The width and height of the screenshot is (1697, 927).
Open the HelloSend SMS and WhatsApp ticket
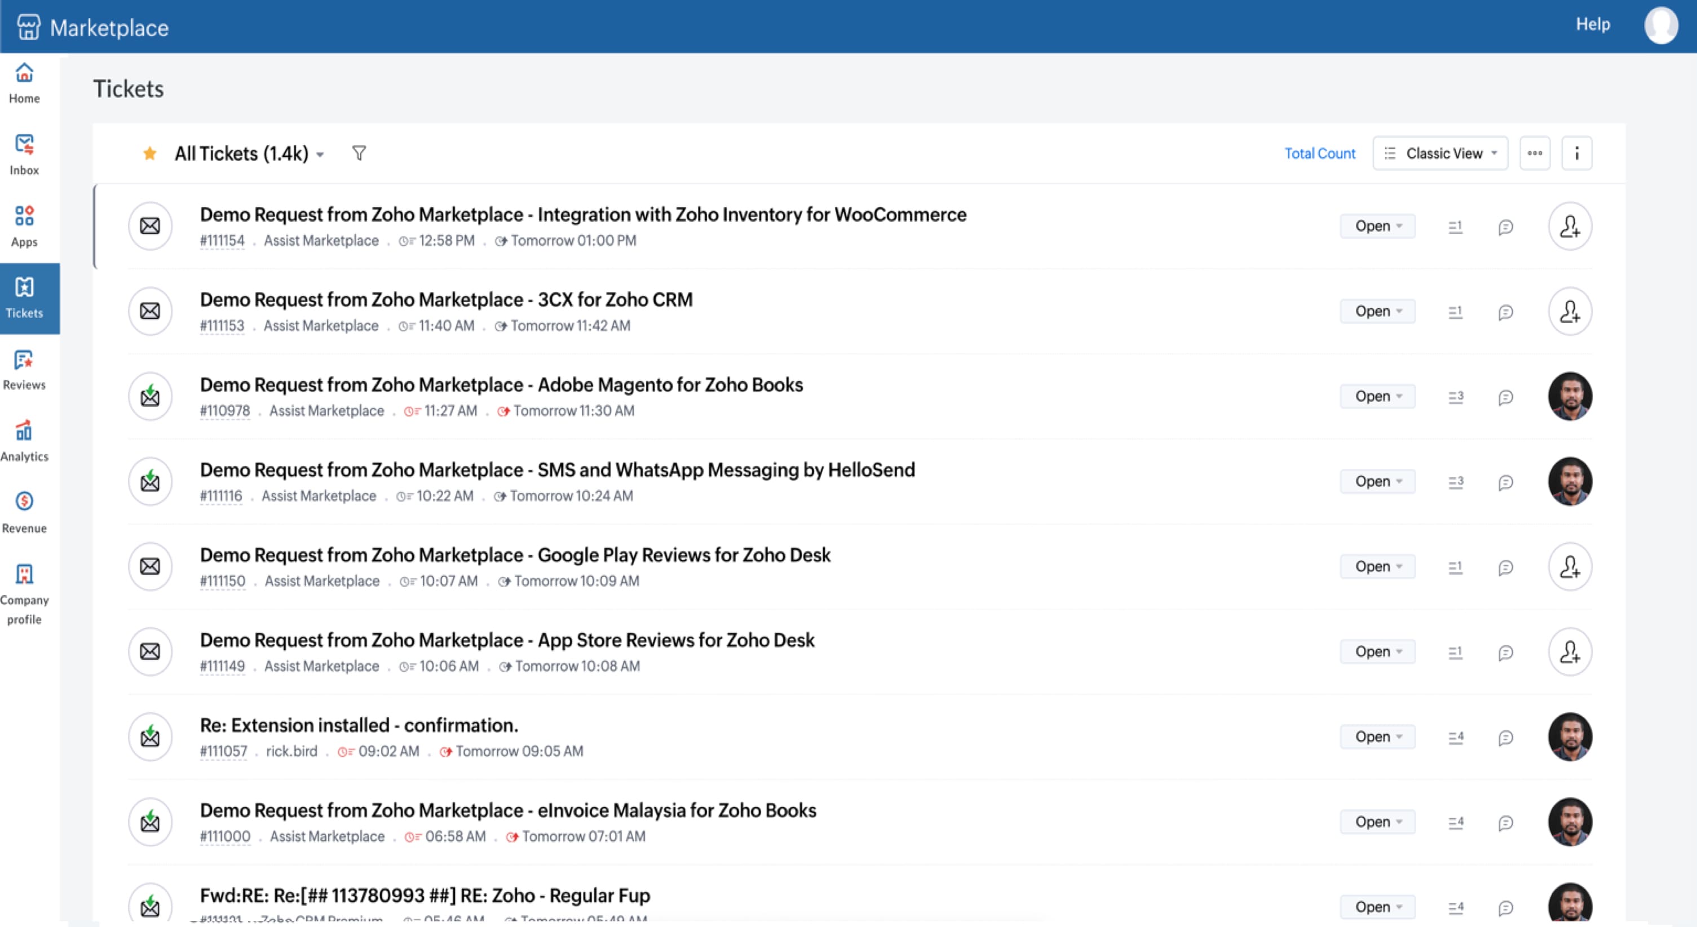click(558, 469)
